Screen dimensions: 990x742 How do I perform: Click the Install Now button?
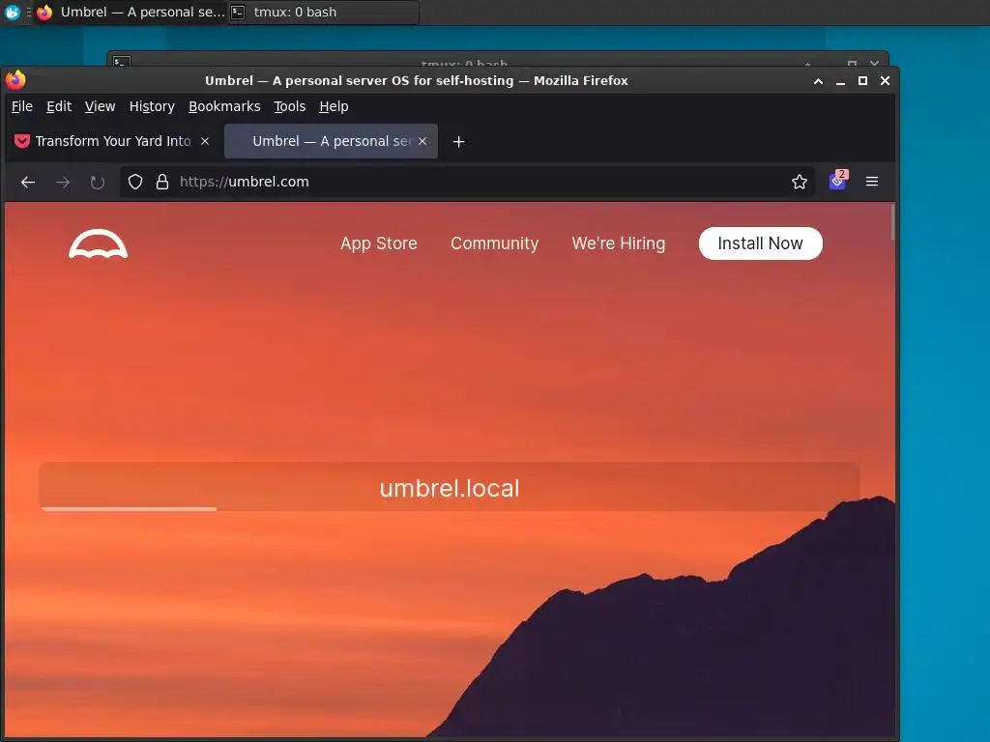click(x=760, y=243)
